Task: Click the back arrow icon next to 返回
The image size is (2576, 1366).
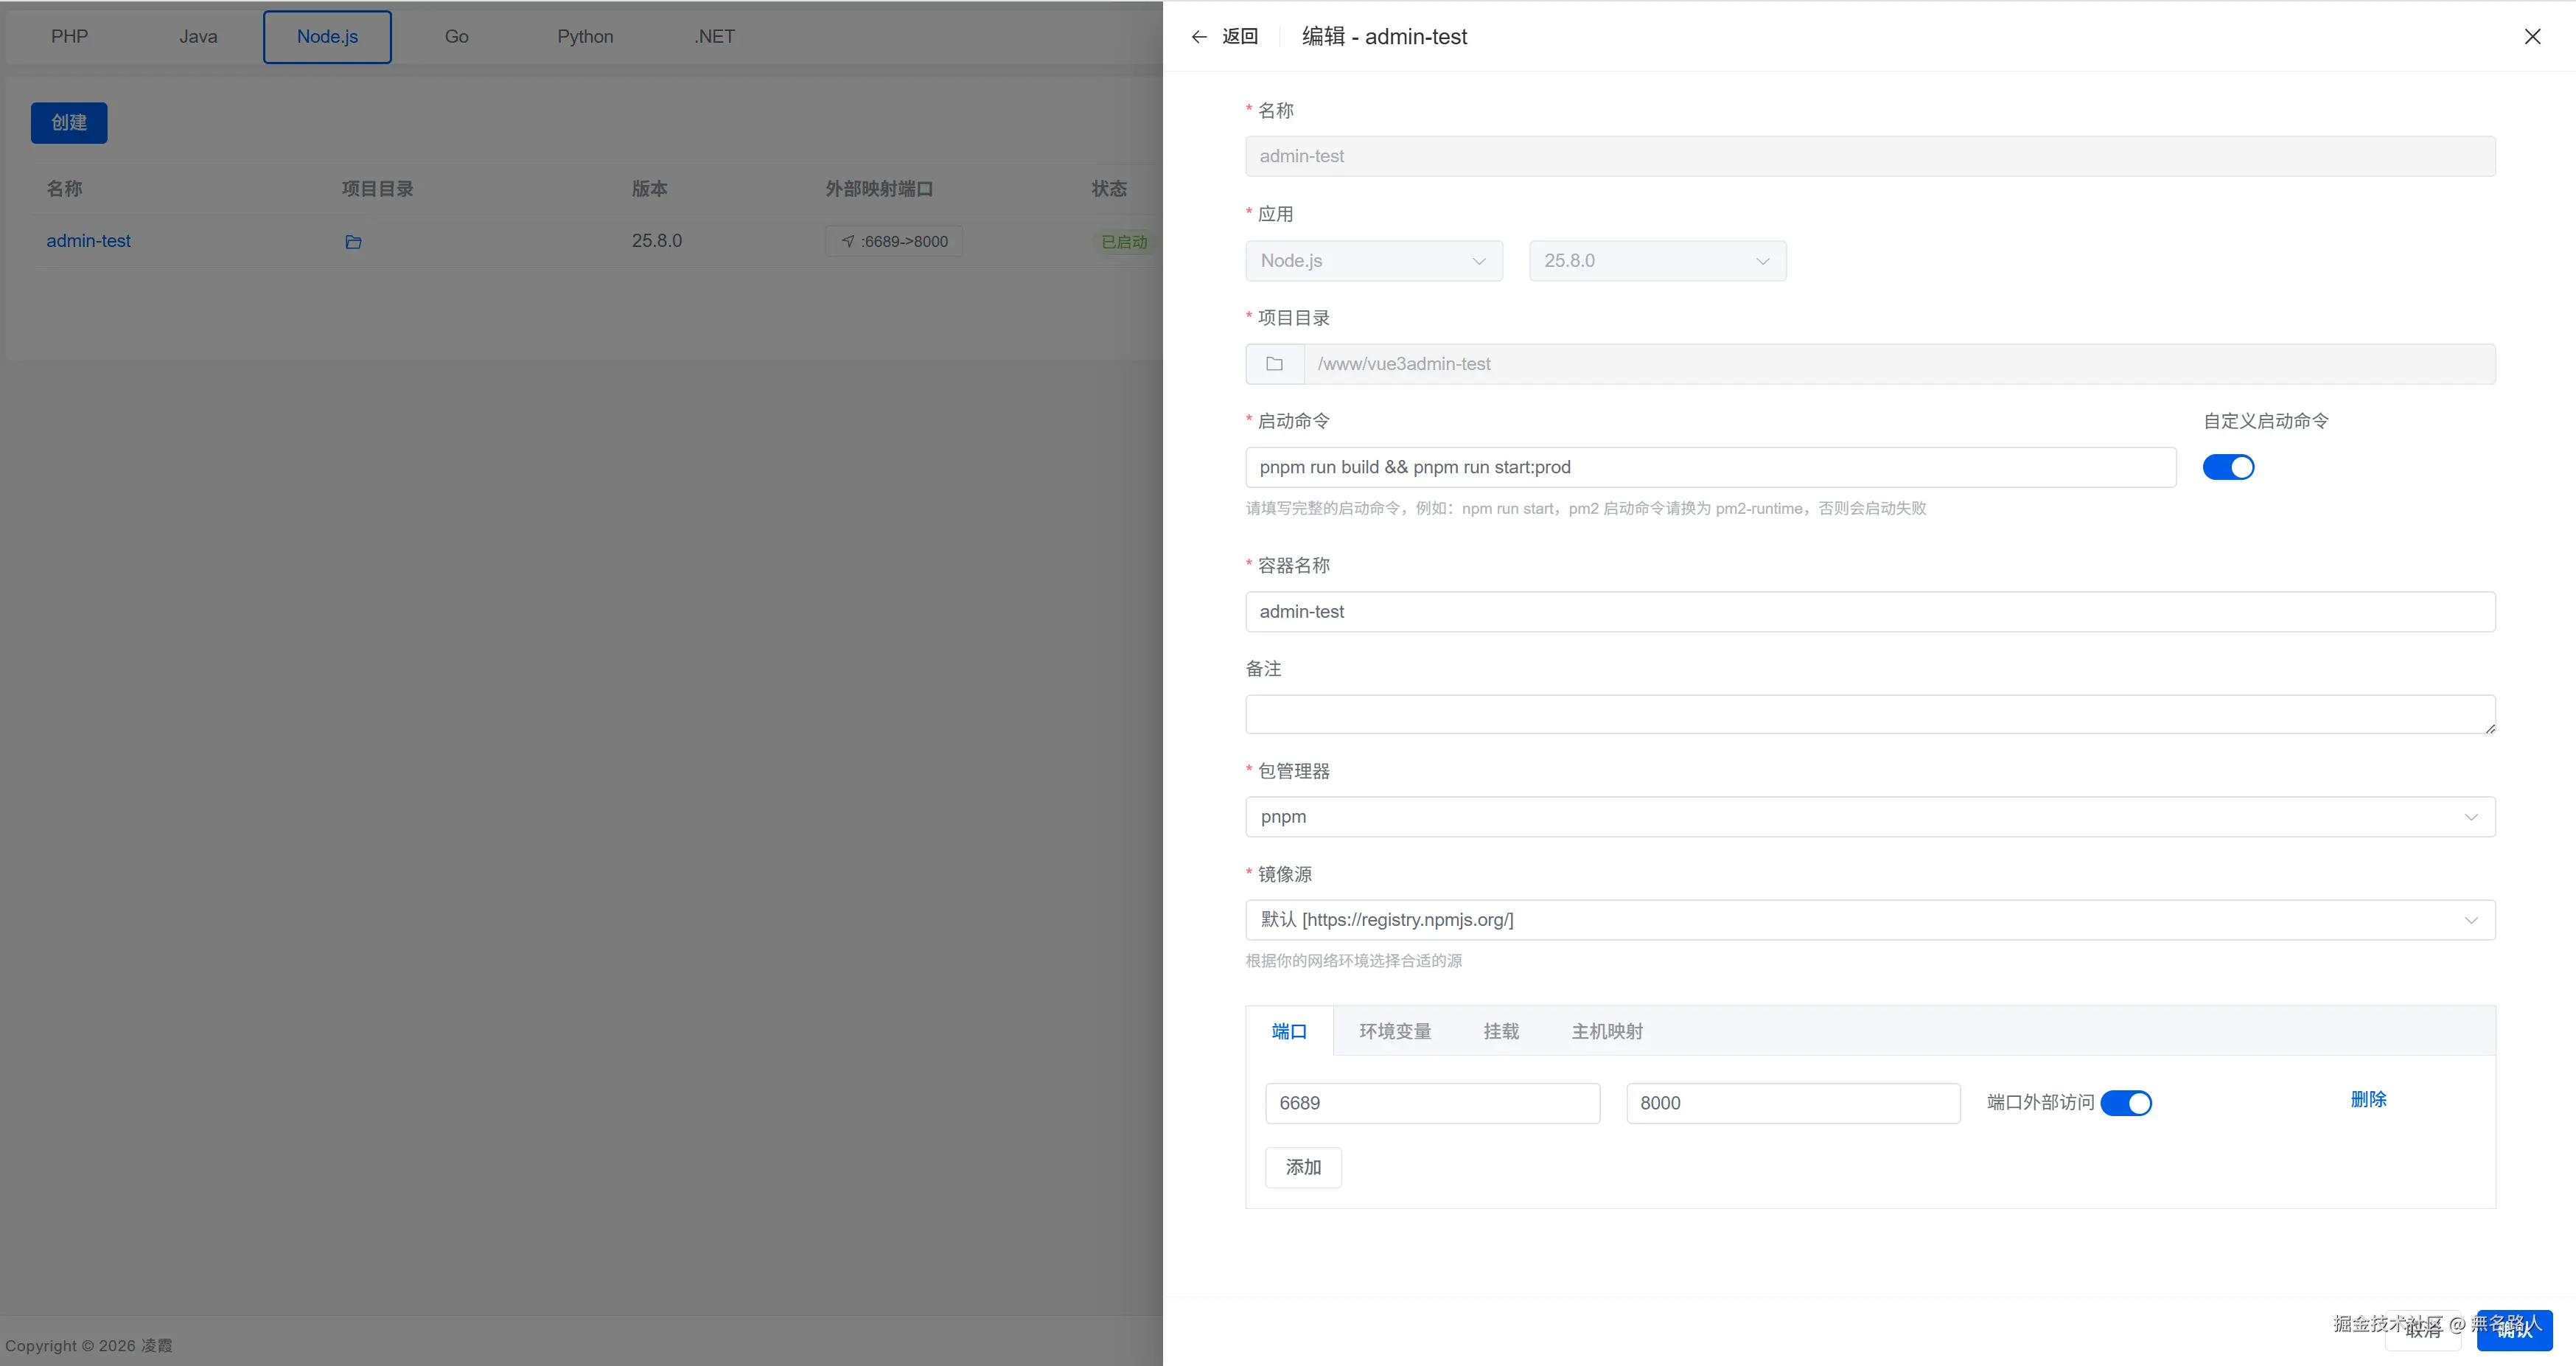Action: [1199, 37]
